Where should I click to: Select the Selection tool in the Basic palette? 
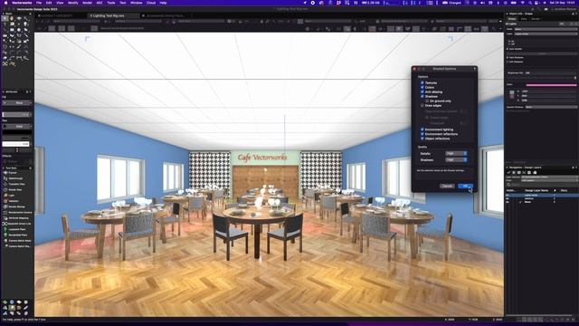tap(5, 18)
